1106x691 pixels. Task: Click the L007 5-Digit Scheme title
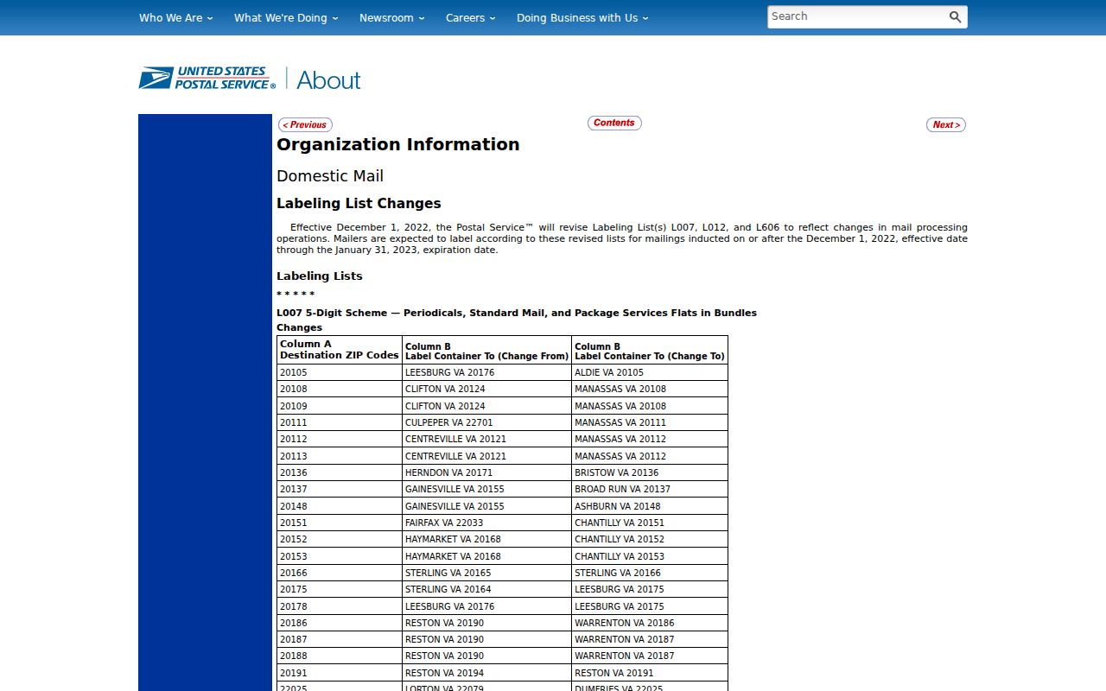[x=517, y=313]
